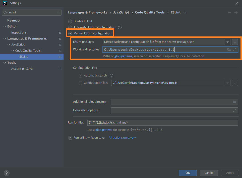Open search options dropdown in search field
Image resolution: width=242 pixels, height=178 pixels.
(x=7, y=13)
